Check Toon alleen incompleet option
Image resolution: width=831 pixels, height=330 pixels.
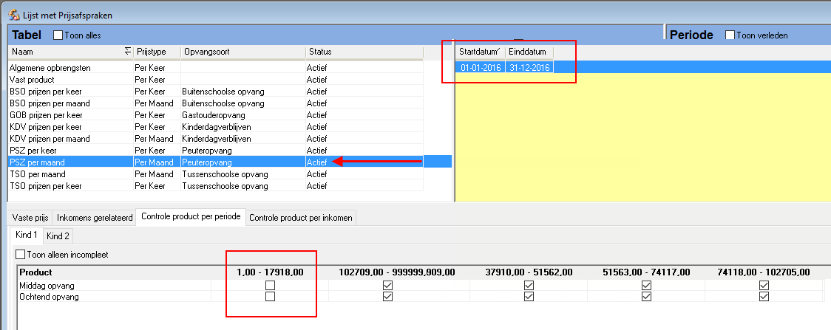(21, 255)
